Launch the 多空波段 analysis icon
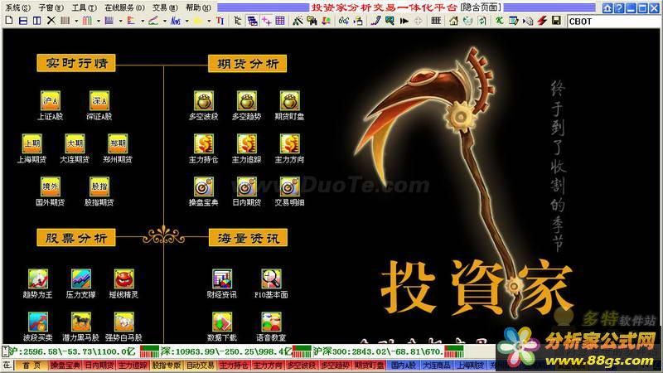 pos(204,101)
